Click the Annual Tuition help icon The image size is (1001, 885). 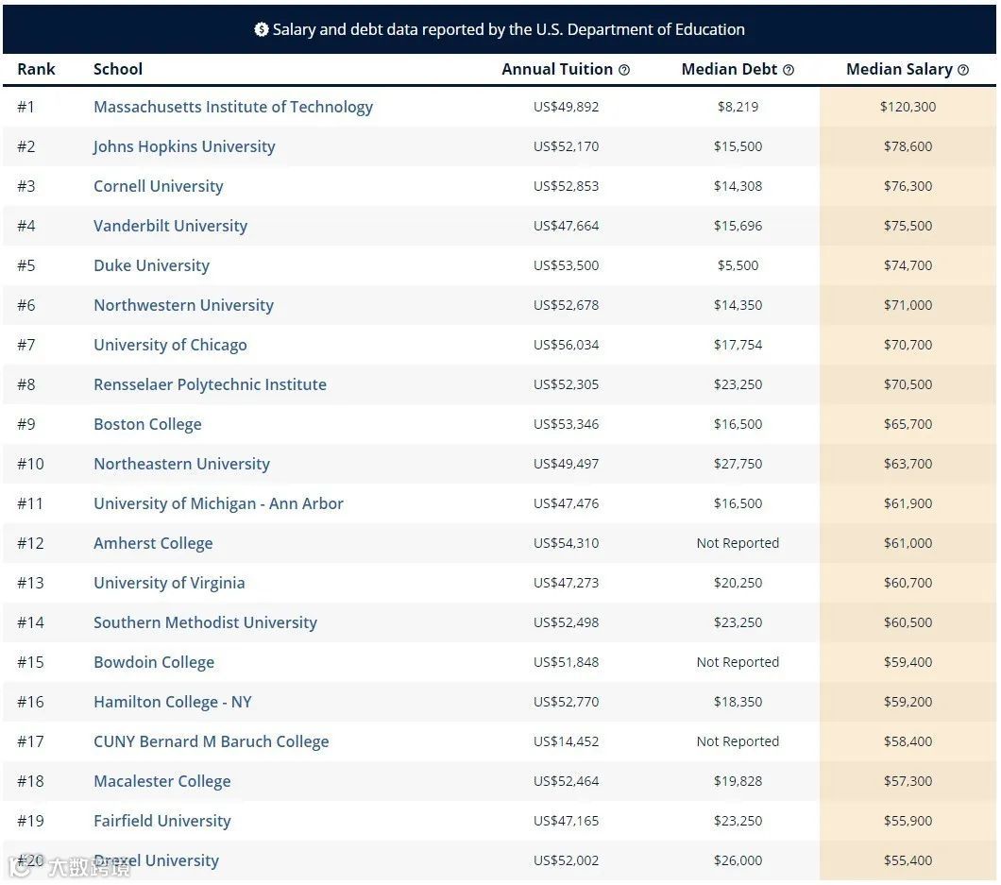point(623,70)
